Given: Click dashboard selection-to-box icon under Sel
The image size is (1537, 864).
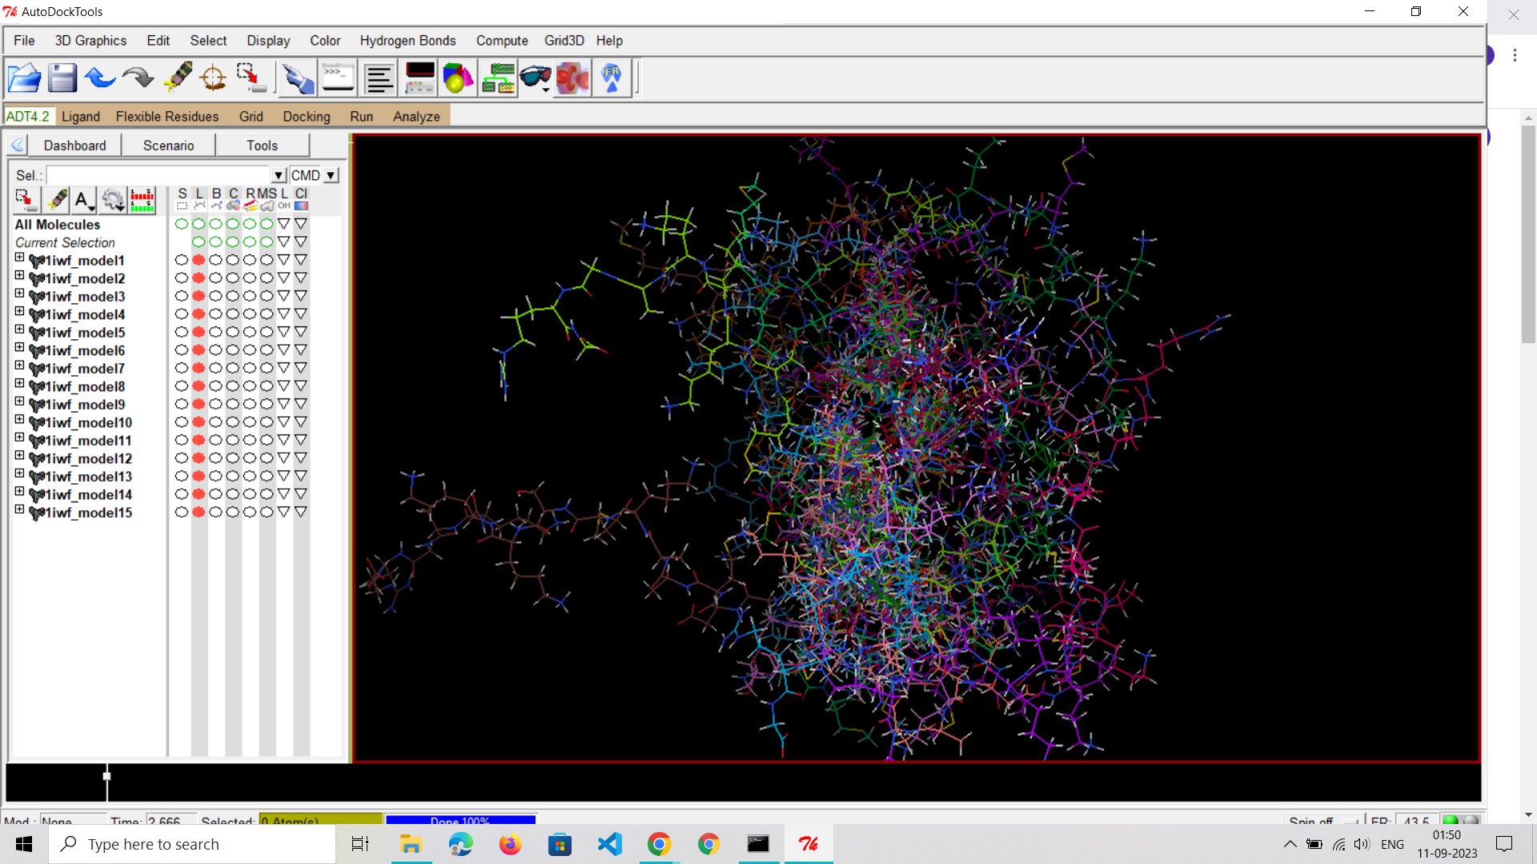Looking at the screenshot, I should pyautogui.click(x=26, y=200).
